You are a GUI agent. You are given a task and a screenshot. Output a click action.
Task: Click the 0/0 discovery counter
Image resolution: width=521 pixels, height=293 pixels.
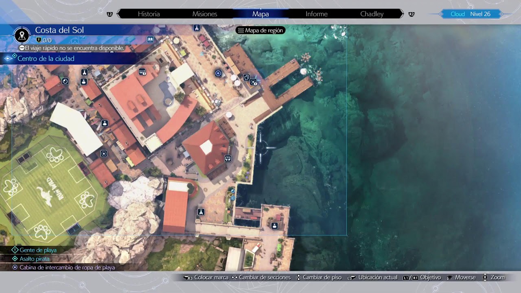[44, 40]
